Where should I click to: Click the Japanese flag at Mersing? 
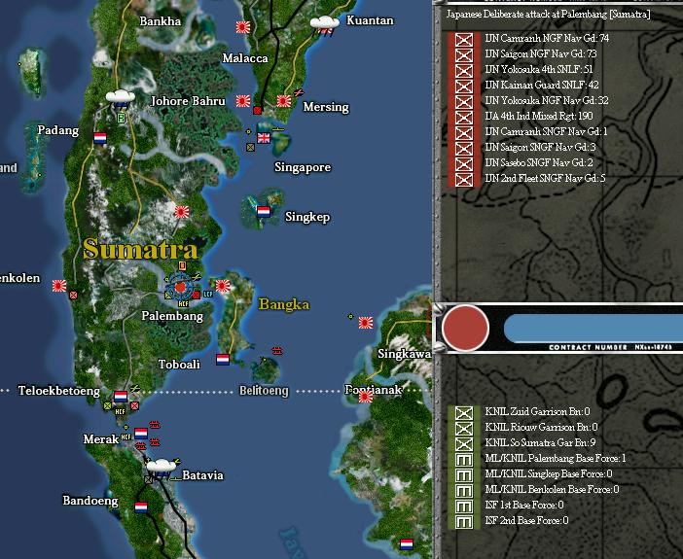284,101
